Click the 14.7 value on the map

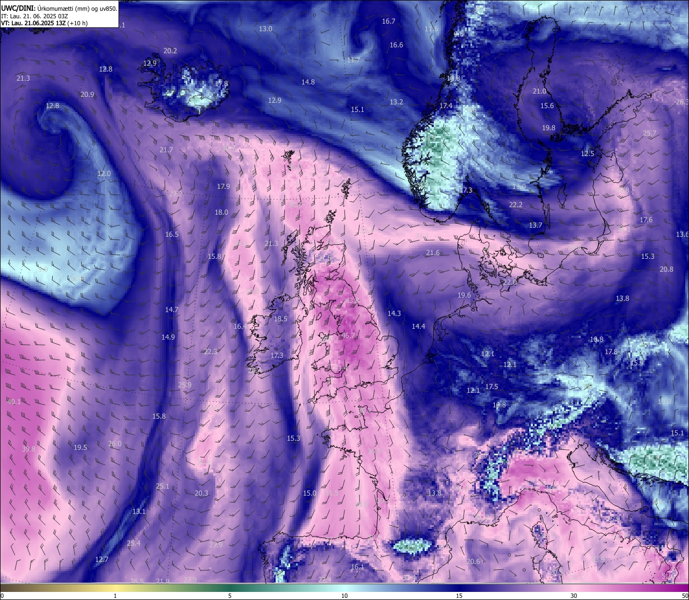tap(172, 309)
